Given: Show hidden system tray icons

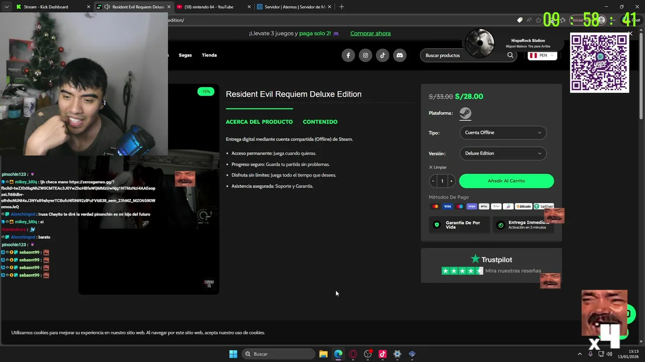Looking at the screenshot, I should click(579, 354).
